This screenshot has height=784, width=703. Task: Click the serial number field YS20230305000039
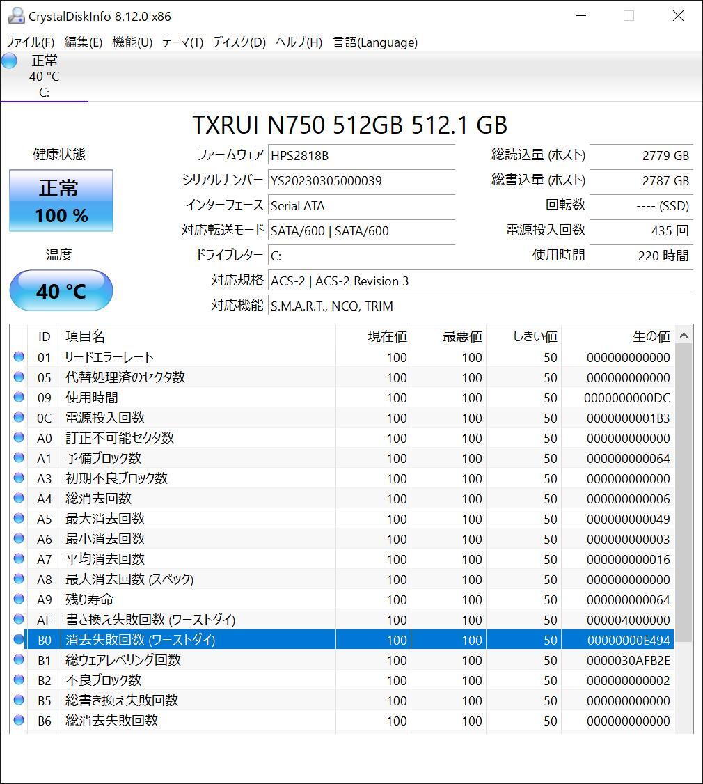pos(361,180)
